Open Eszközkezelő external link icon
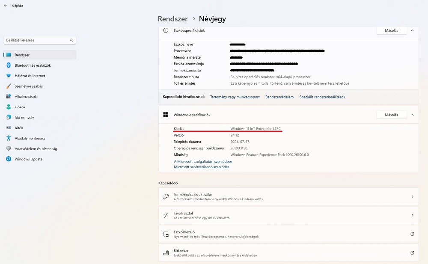The width and height of the screenshot is (428, 264). (x=412, y=234)
